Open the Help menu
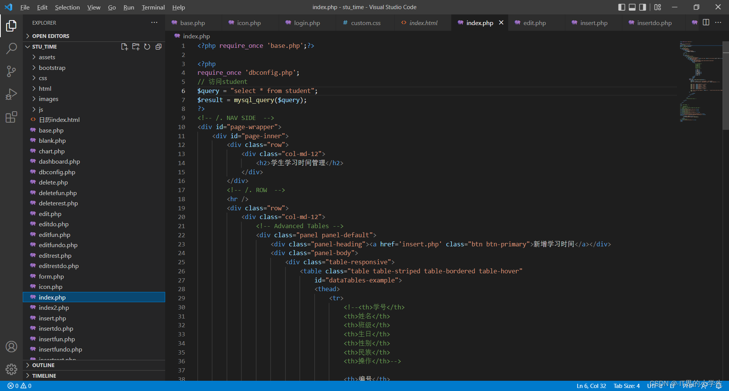Viewport: 729px width, 391px height. pyautogui.click(x=178, y=7)
